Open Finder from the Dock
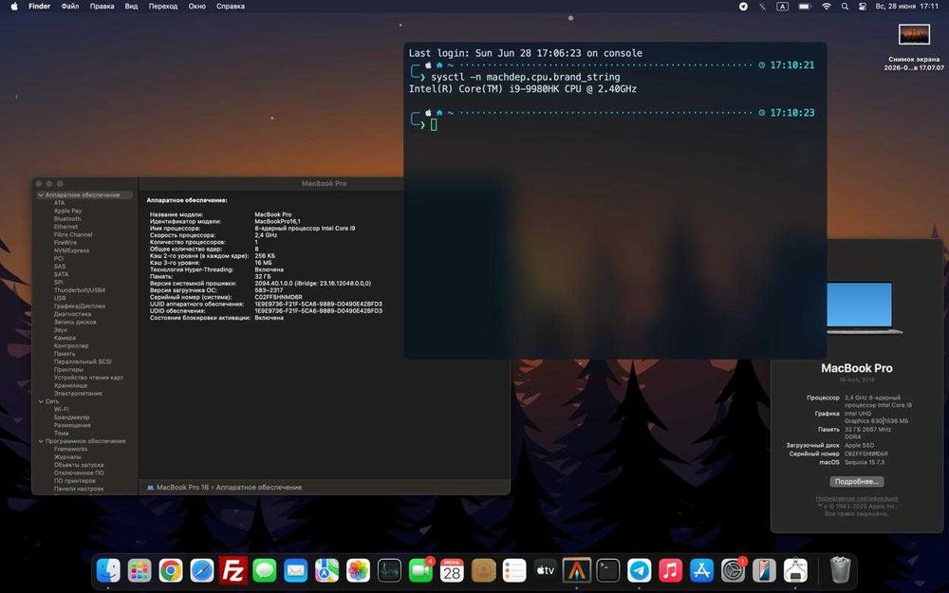This screenshot has height=593, width=949. (108, 570)
